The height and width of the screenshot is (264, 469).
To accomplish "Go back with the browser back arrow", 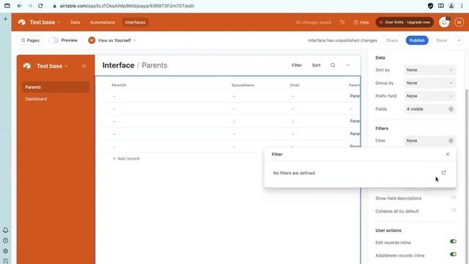I will click(20, 6).
